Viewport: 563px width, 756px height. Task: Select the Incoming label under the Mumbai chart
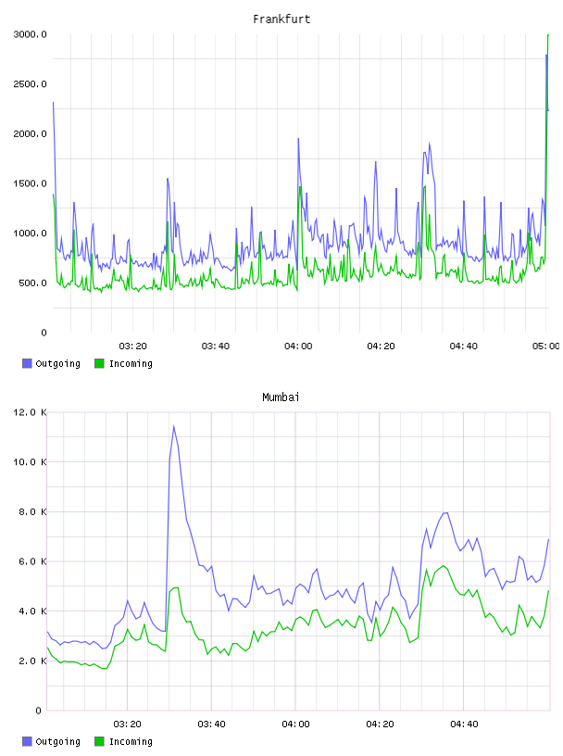click(x=131, y=741)
